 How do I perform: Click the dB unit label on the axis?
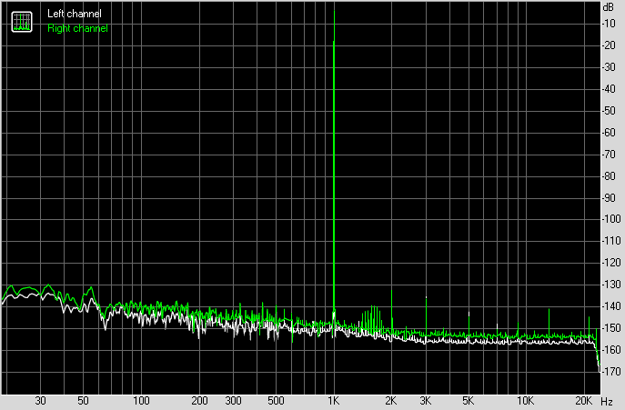pyautogui.click(x=609, y=7)
